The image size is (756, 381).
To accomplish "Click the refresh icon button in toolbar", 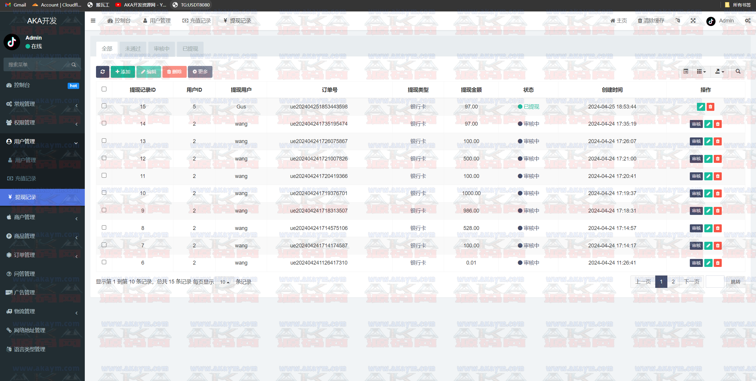I will (103, 72).
